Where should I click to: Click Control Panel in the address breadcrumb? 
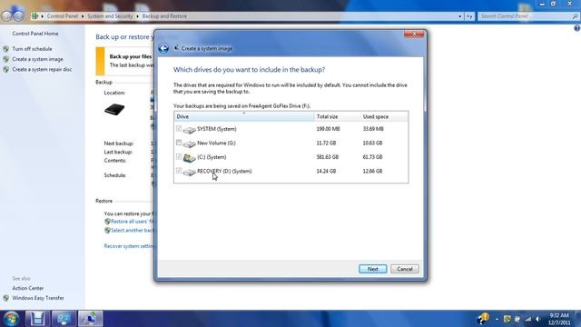click(63, 16)
